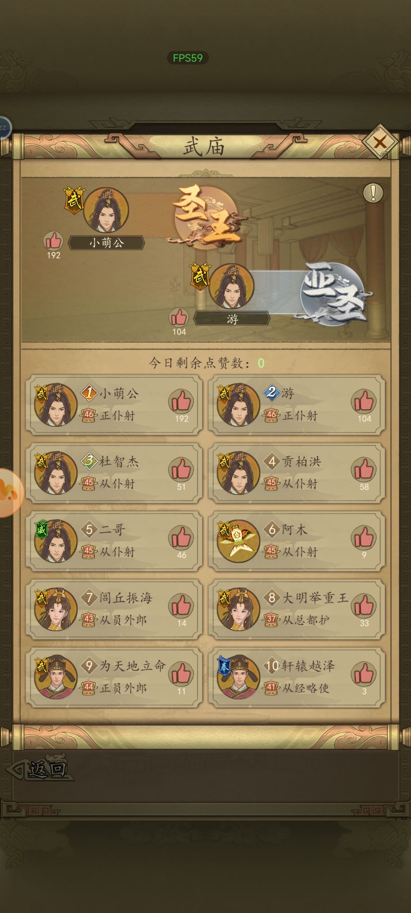
Task: Like 贡柏洪 with thumbs-up icon
Action: [x=364, y=469]
